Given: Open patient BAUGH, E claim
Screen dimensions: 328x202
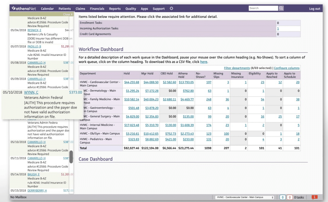Looking at the screenshot, I should click(x=33, y=174).
